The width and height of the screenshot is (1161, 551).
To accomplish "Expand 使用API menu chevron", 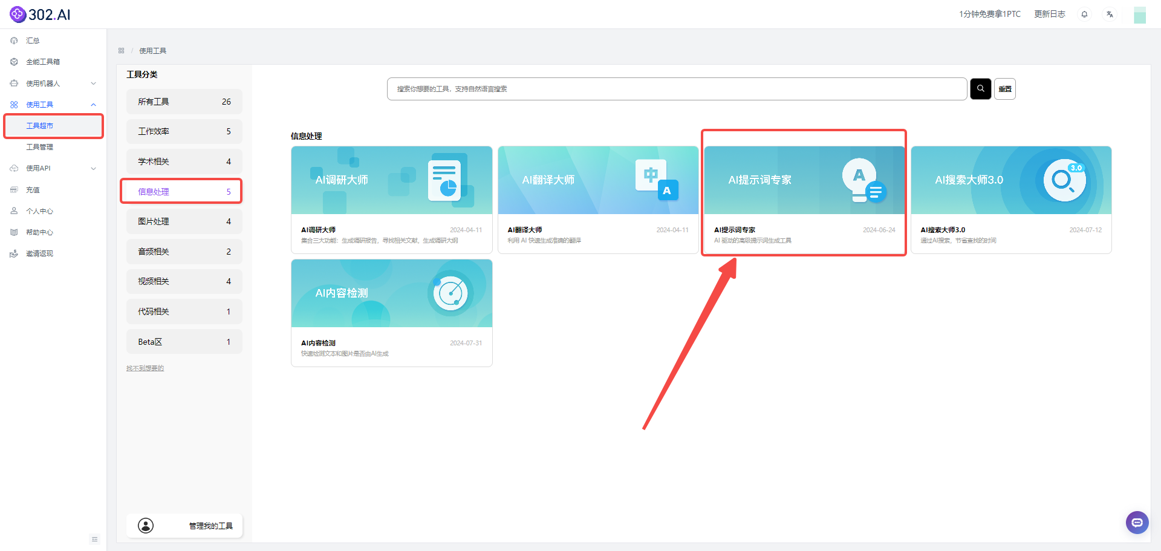I will [94, 168].
